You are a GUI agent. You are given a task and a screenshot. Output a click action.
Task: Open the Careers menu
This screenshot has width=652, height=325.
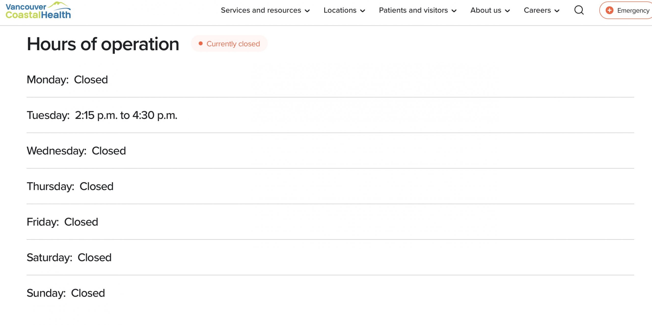[x=537, y=10]
